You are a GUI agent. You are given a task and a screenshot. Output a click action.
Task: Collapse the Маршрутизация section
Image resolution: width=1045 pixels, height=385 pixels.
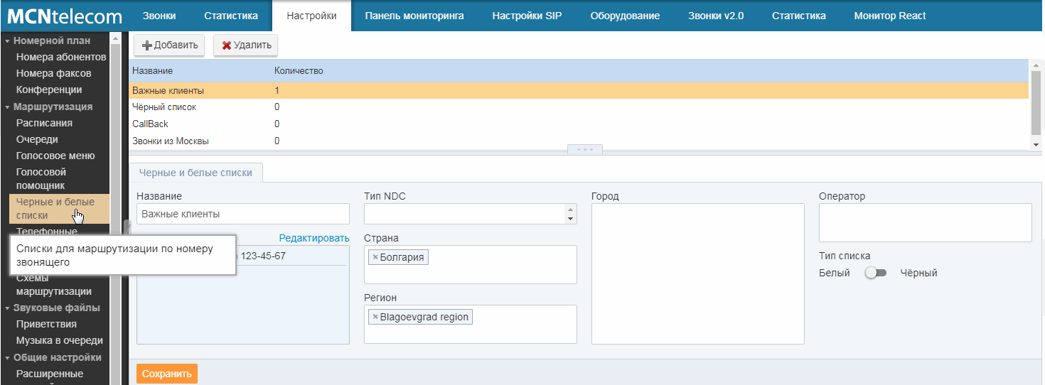[7, 107]
